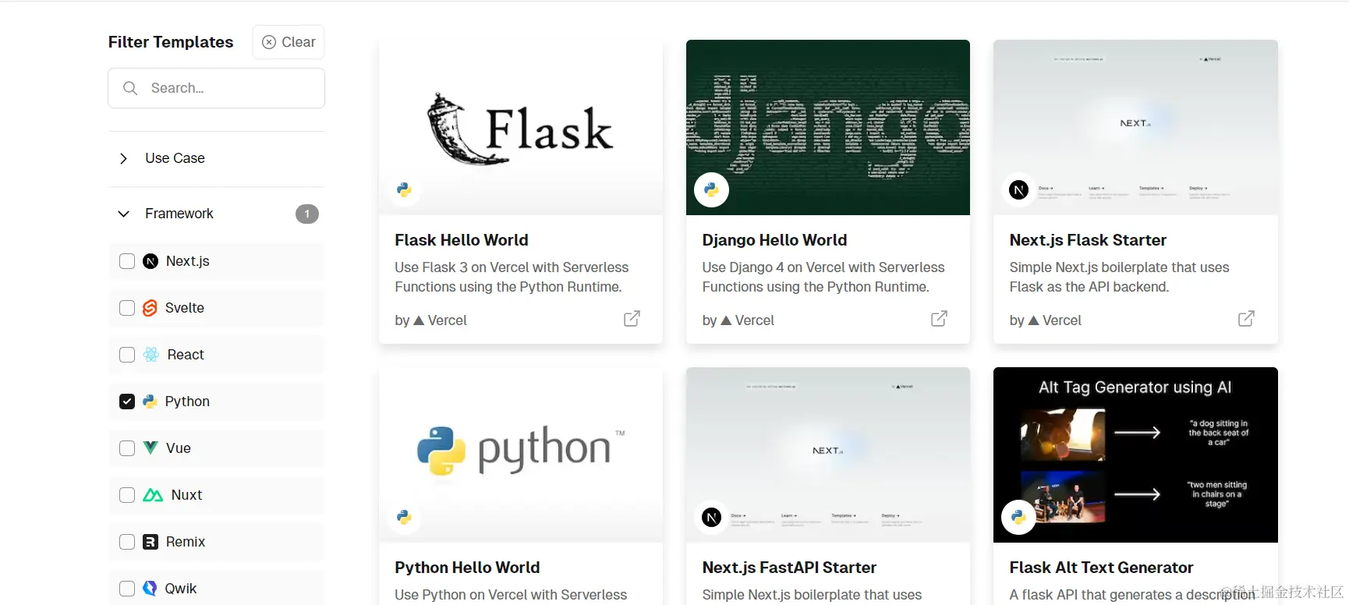
Task: Focus the Search templates input field
Action: click(216, 88)
